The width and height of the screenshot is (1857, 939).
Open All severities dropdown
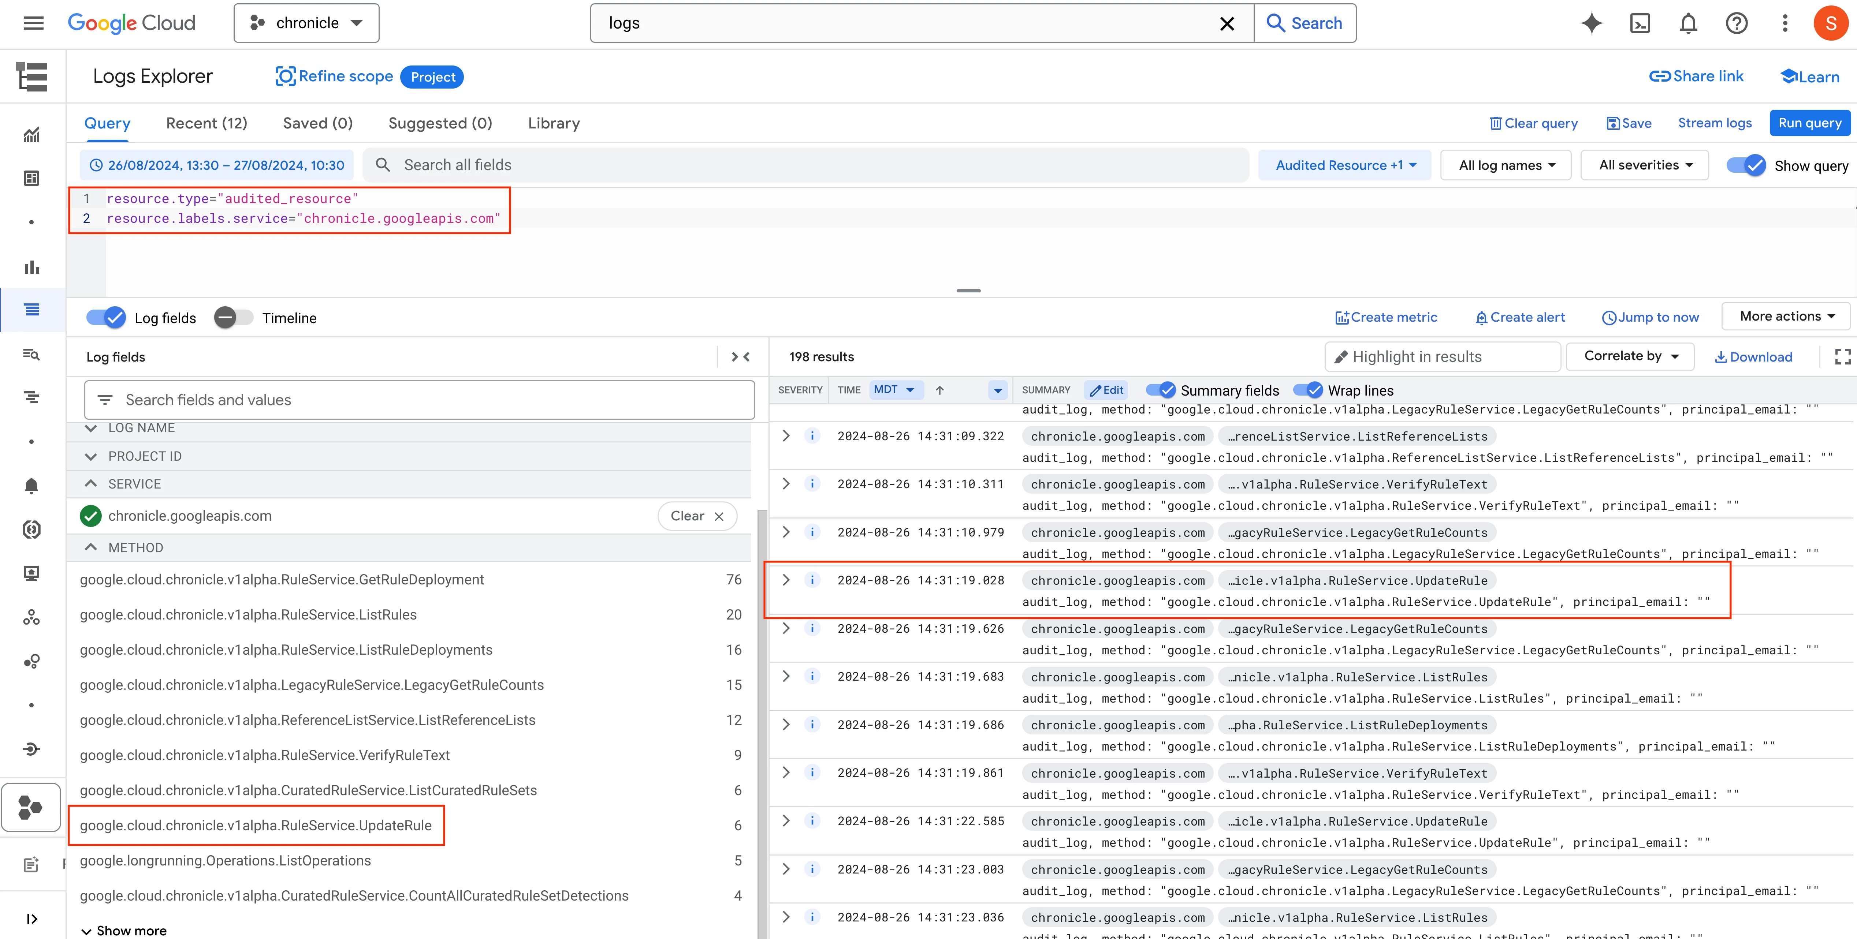click(x=1644, y=165)
